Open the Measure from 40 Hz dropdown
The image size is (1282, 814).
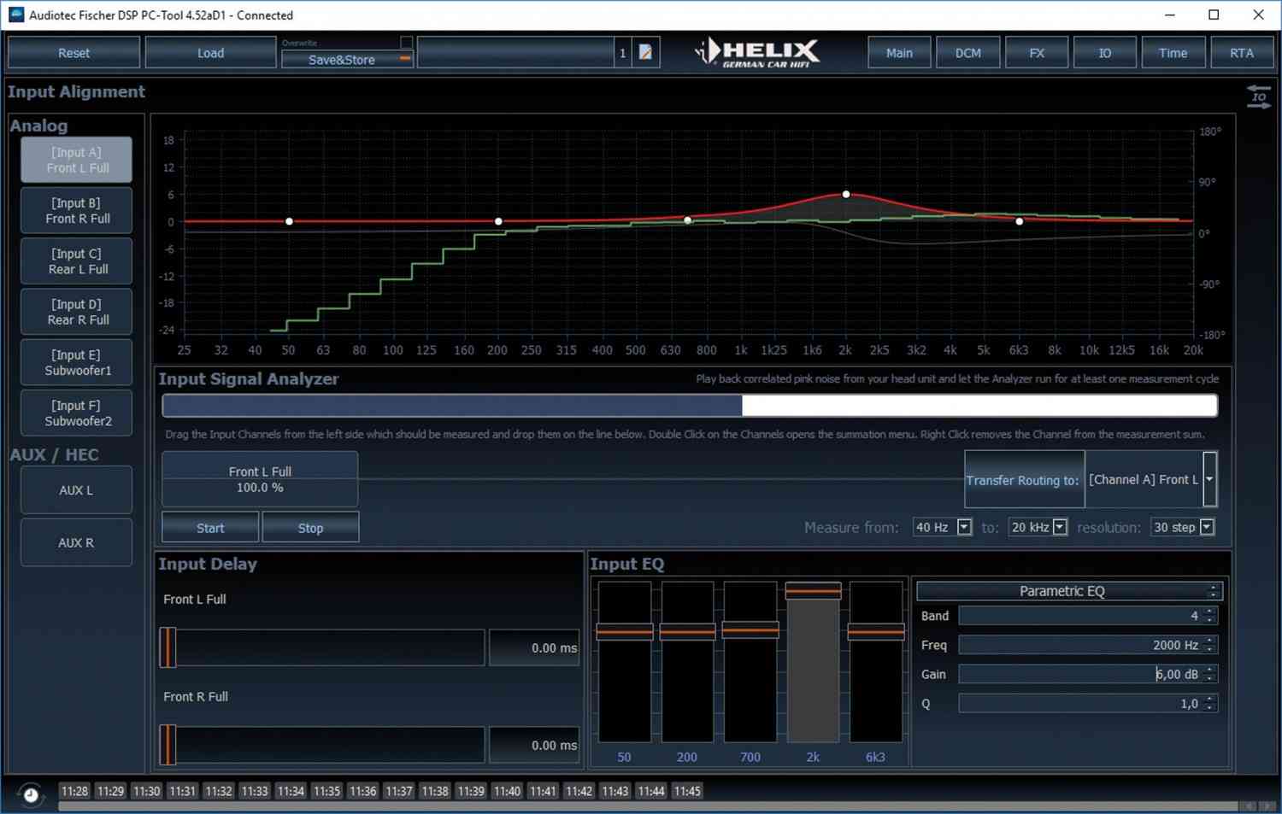pos(964,527)
